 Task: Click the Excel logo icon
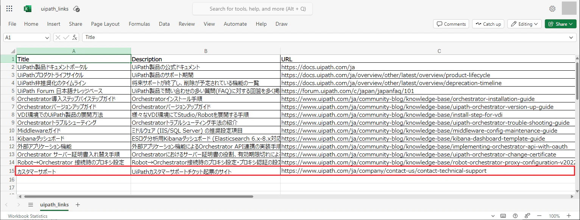point(27,9)
